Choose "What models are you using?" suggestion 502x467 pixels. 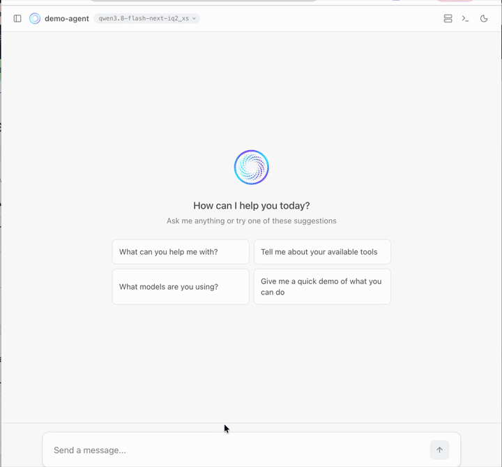click(181, 286)
